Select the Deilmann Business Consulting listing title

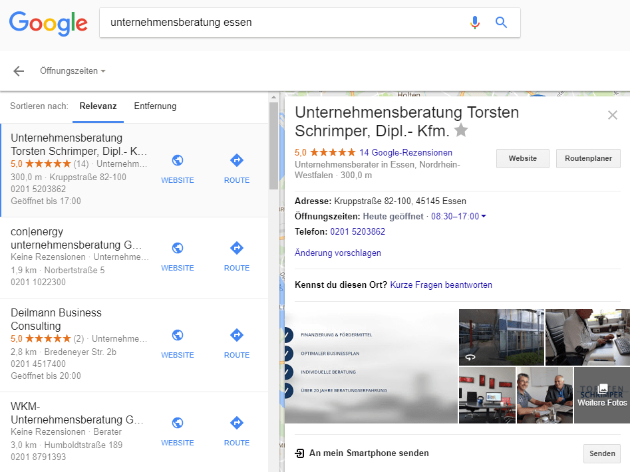click(x=57, y=319)
